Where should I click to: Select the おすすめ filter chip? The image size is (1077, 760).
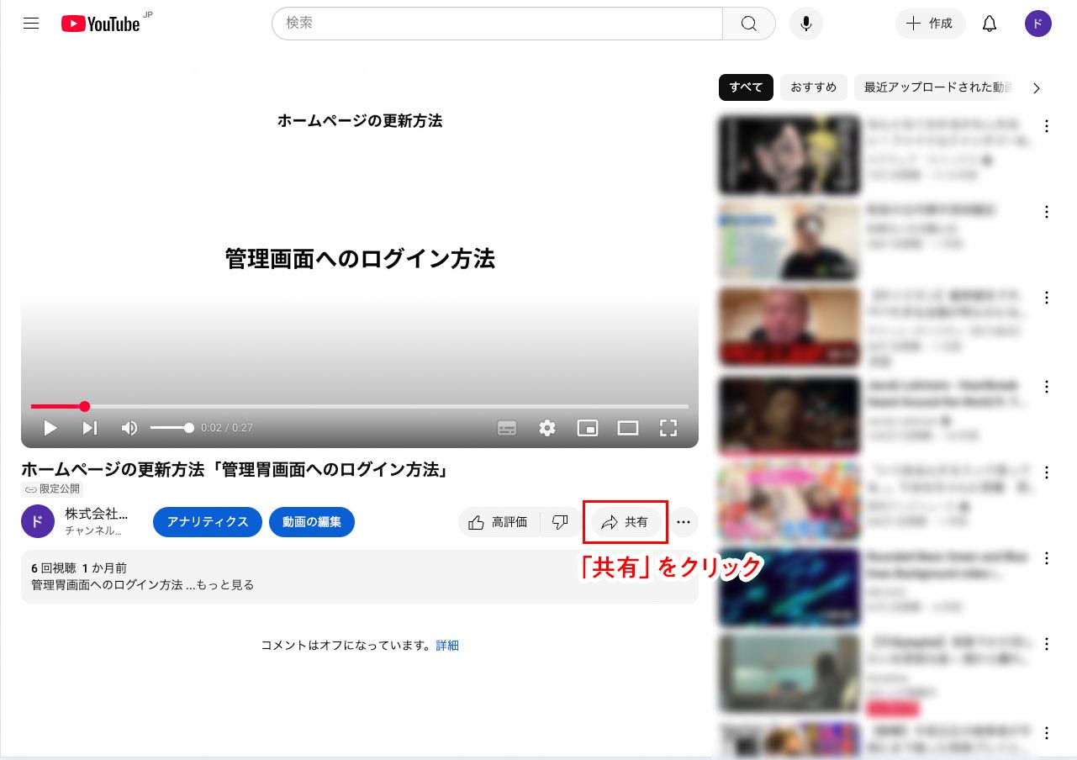click(813, 87)
